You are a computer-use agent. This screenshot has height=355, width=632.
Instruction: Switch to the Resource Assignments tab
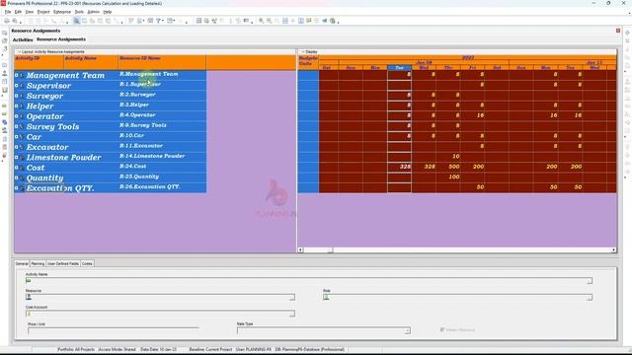point(61,39)
